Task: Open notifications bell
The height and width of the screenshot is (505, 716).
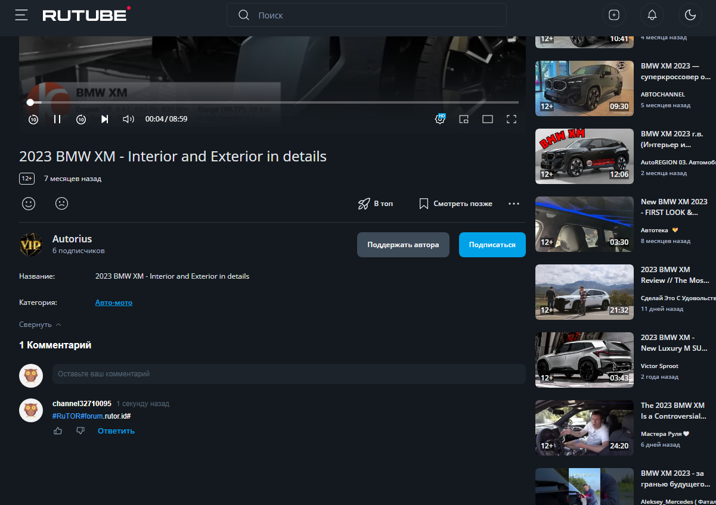Action: click(652, 15)
